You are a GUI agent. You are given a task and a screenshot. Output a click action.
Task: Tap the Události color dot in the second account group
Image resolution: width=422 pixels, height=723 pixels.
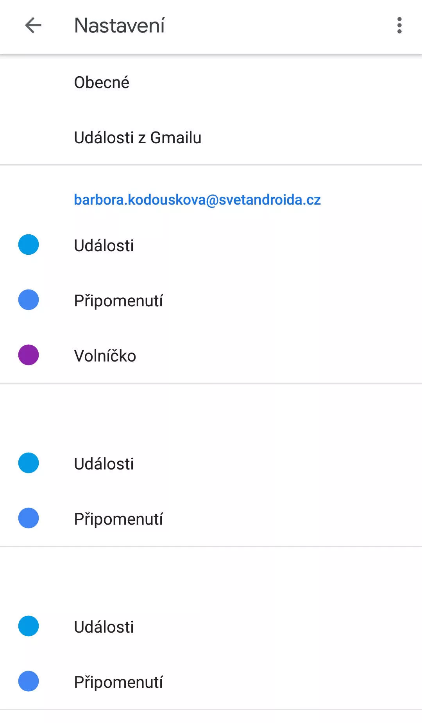pyautogui.click(x=29, y=463)
